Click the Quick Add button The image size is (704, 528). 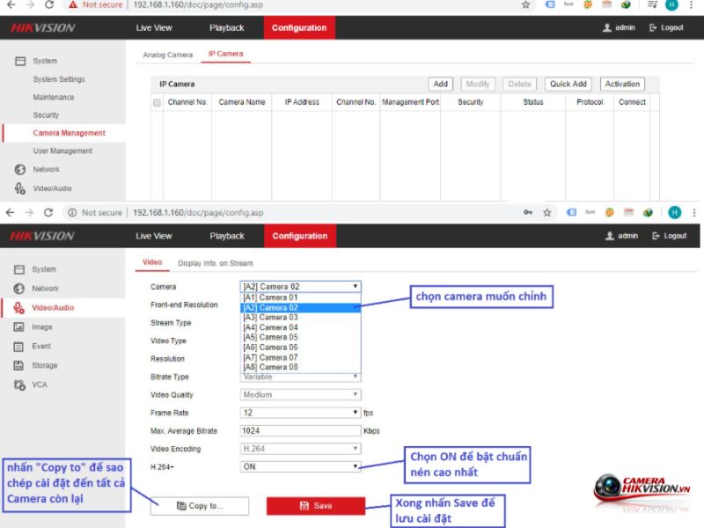pyautogui.click(x=568, y=84)
